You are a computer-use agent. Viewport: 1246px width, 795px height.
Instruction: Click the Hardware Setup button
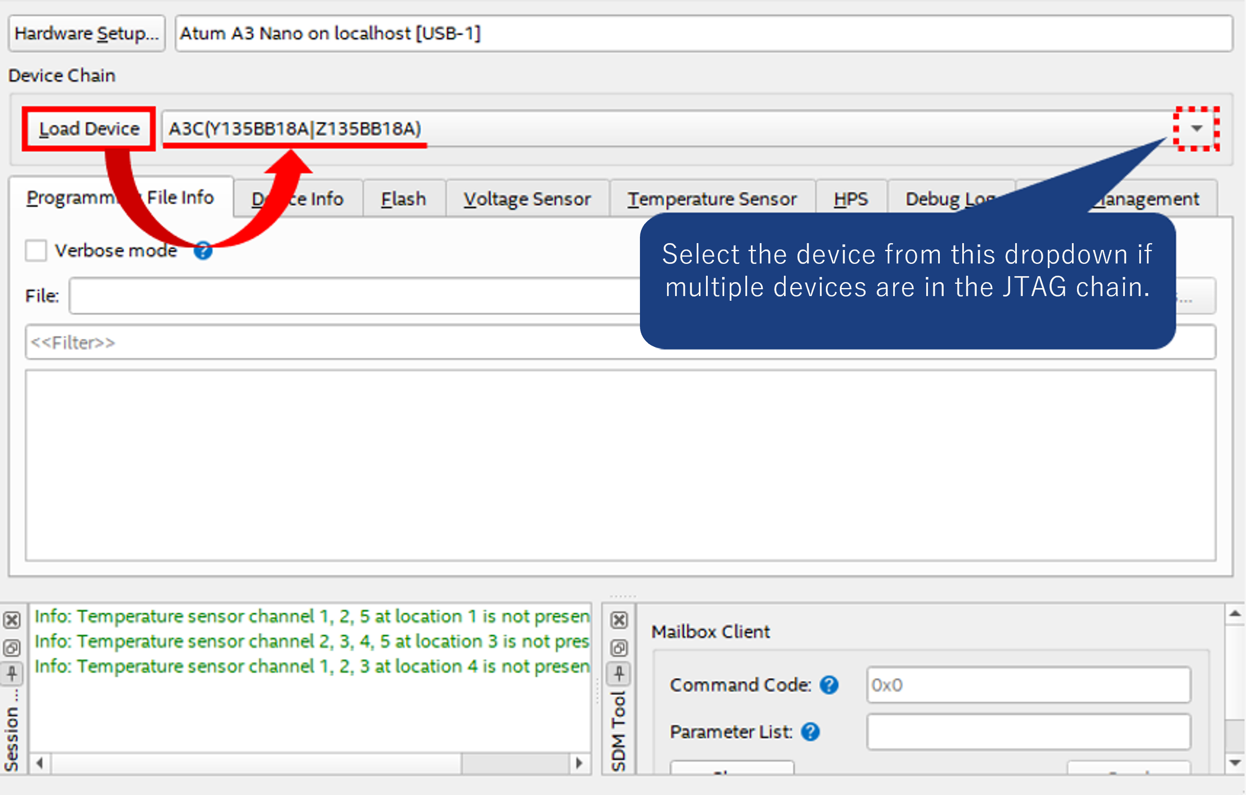pos(86,33)
